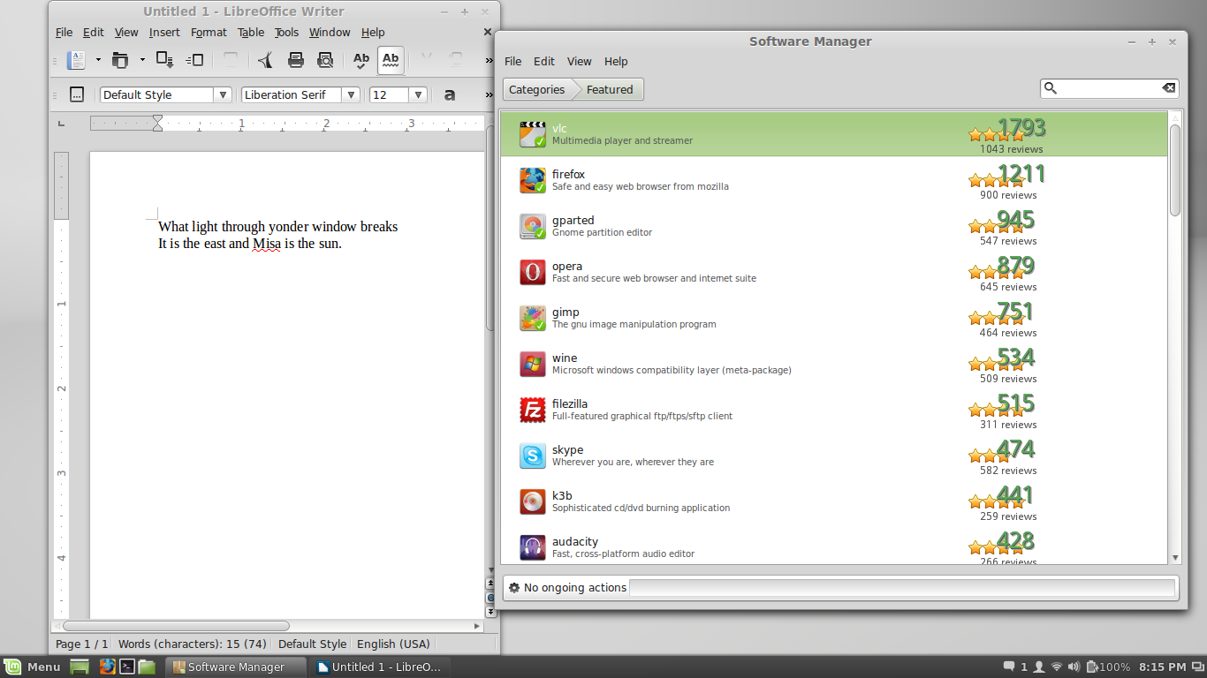Screen dimensions: 1207x678
Task: Click the English (USA) language status field
Action: coord(393,644)
